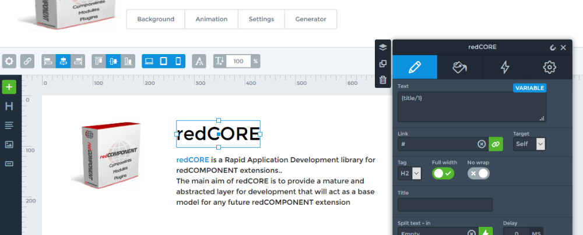Viewport: 583px width, 235px height.
Task: Open the Target dropdown set to Self
Action: click(x=529, y=144)
